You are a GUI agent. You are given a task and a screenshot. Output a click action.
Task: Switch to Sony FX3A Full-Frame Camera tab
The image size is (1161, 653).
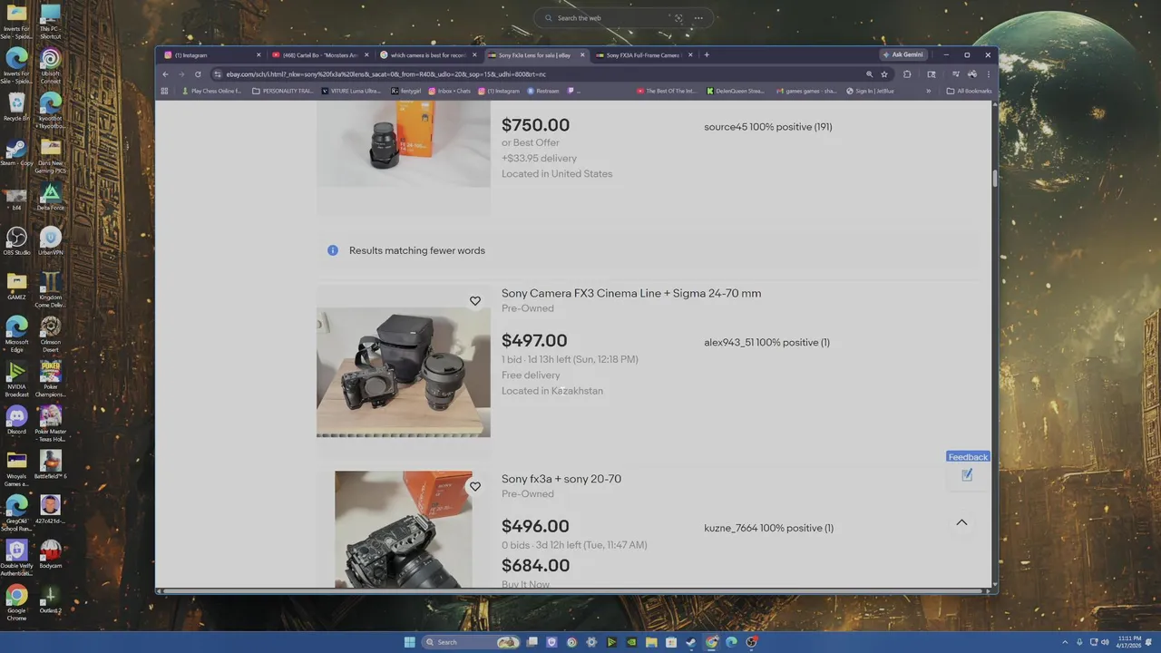click(642, 55)
